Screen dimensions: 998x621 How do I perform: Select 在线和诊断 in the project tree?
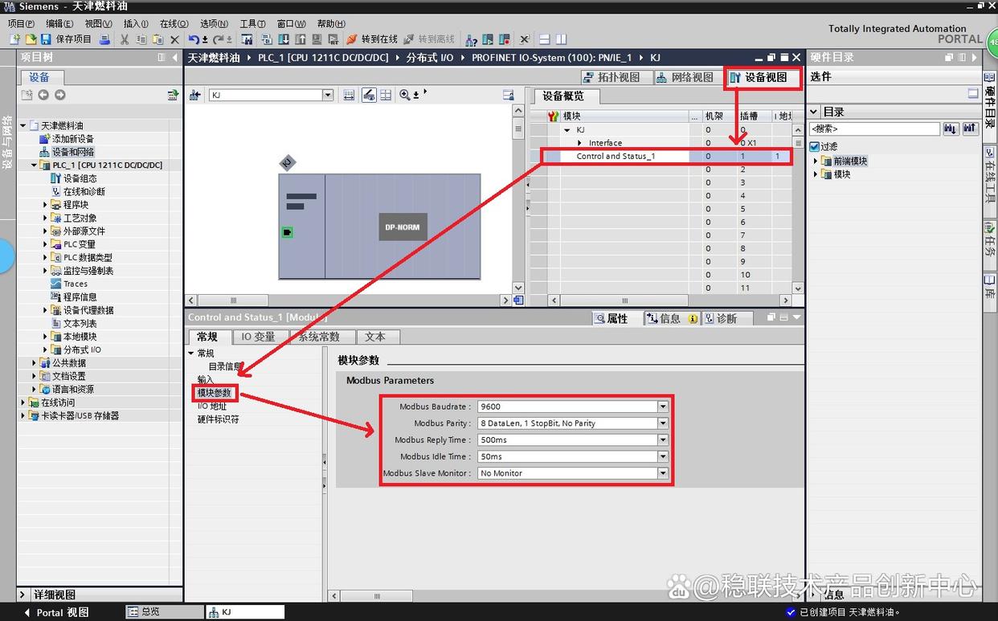[84, 192]
